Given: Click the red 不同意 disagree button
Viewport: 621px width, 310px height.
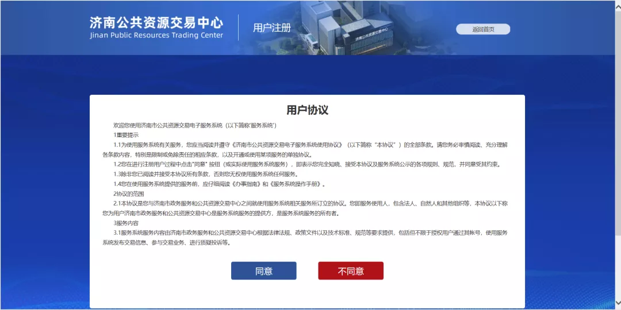Looking at the screenshot, I should pos(350,271).
